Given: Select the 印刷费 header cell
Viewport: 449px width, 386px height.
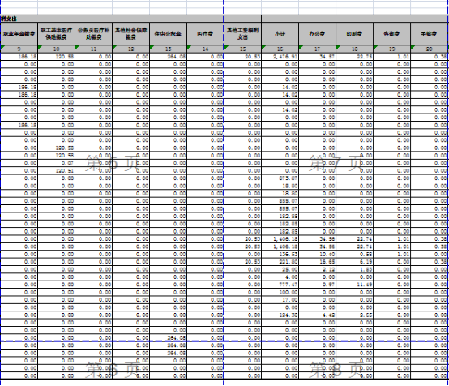Looking at the screenshot, I should point(354,34).
